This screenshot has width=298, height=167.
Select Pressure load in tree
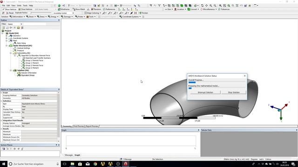click(20, 51)
